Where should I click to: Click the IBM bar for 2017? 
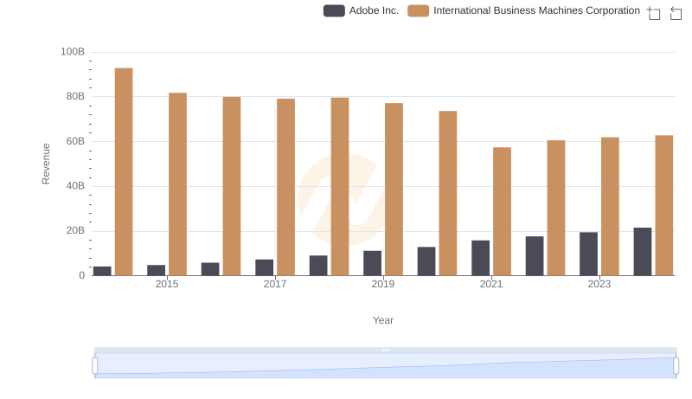tap(285, 187)
